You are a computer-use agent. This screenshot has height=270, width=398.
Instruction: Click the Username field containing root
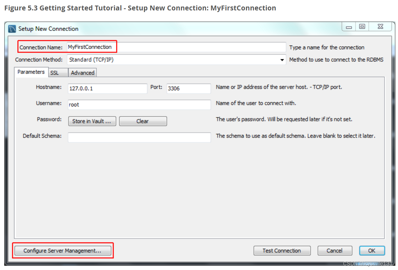tap(139, 105)
